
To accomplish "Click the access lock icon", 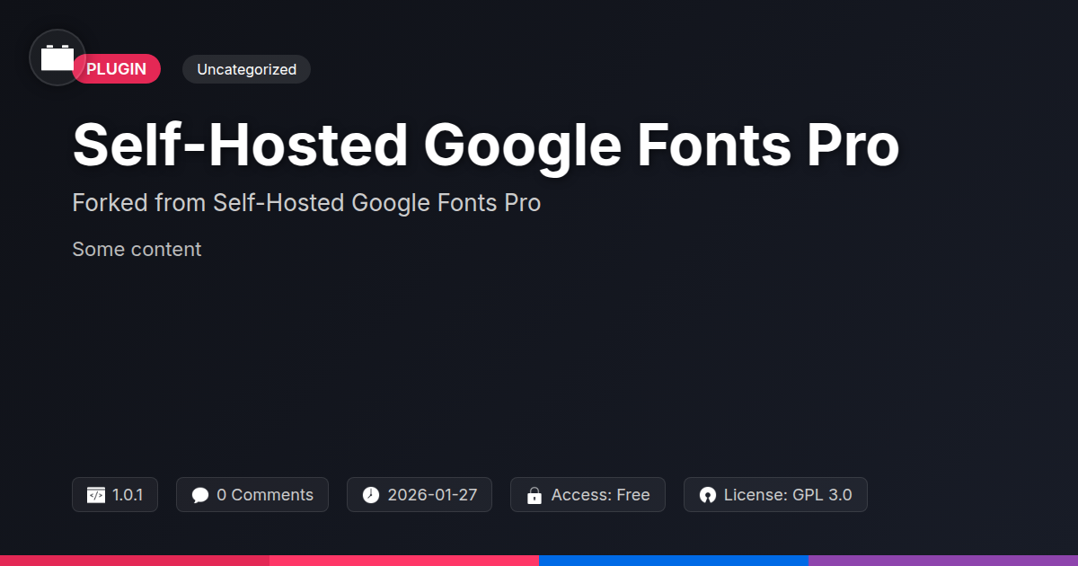I will coord(535,495).
